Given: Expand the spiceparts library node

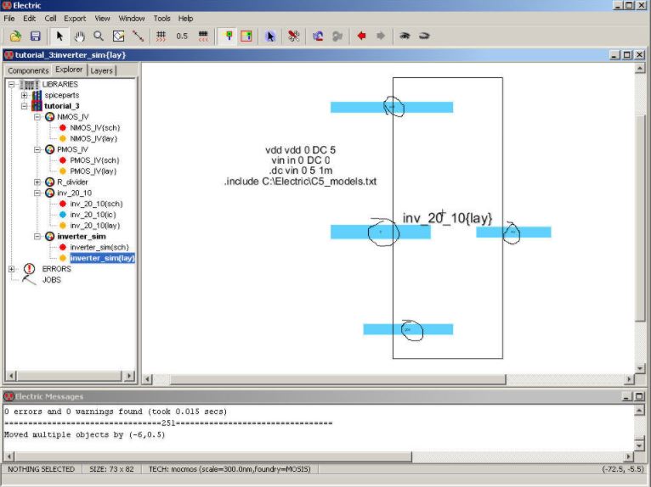Looking at the screenshot, I should point(25,95).
